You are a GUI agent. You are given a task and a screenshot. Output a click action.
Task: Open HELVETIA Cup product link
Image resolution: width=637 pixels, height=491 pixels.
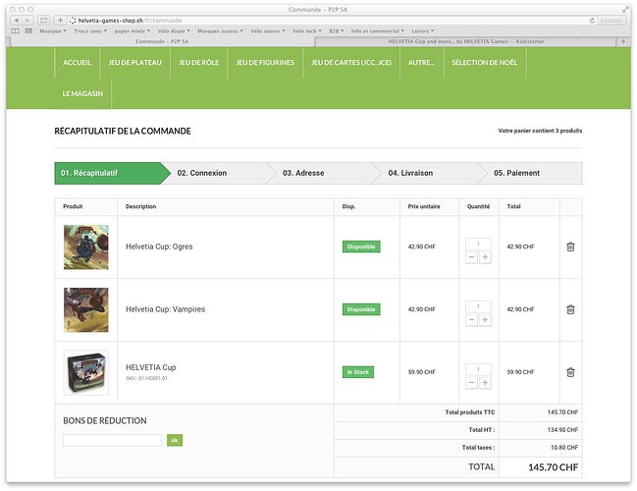pos(151,367)
